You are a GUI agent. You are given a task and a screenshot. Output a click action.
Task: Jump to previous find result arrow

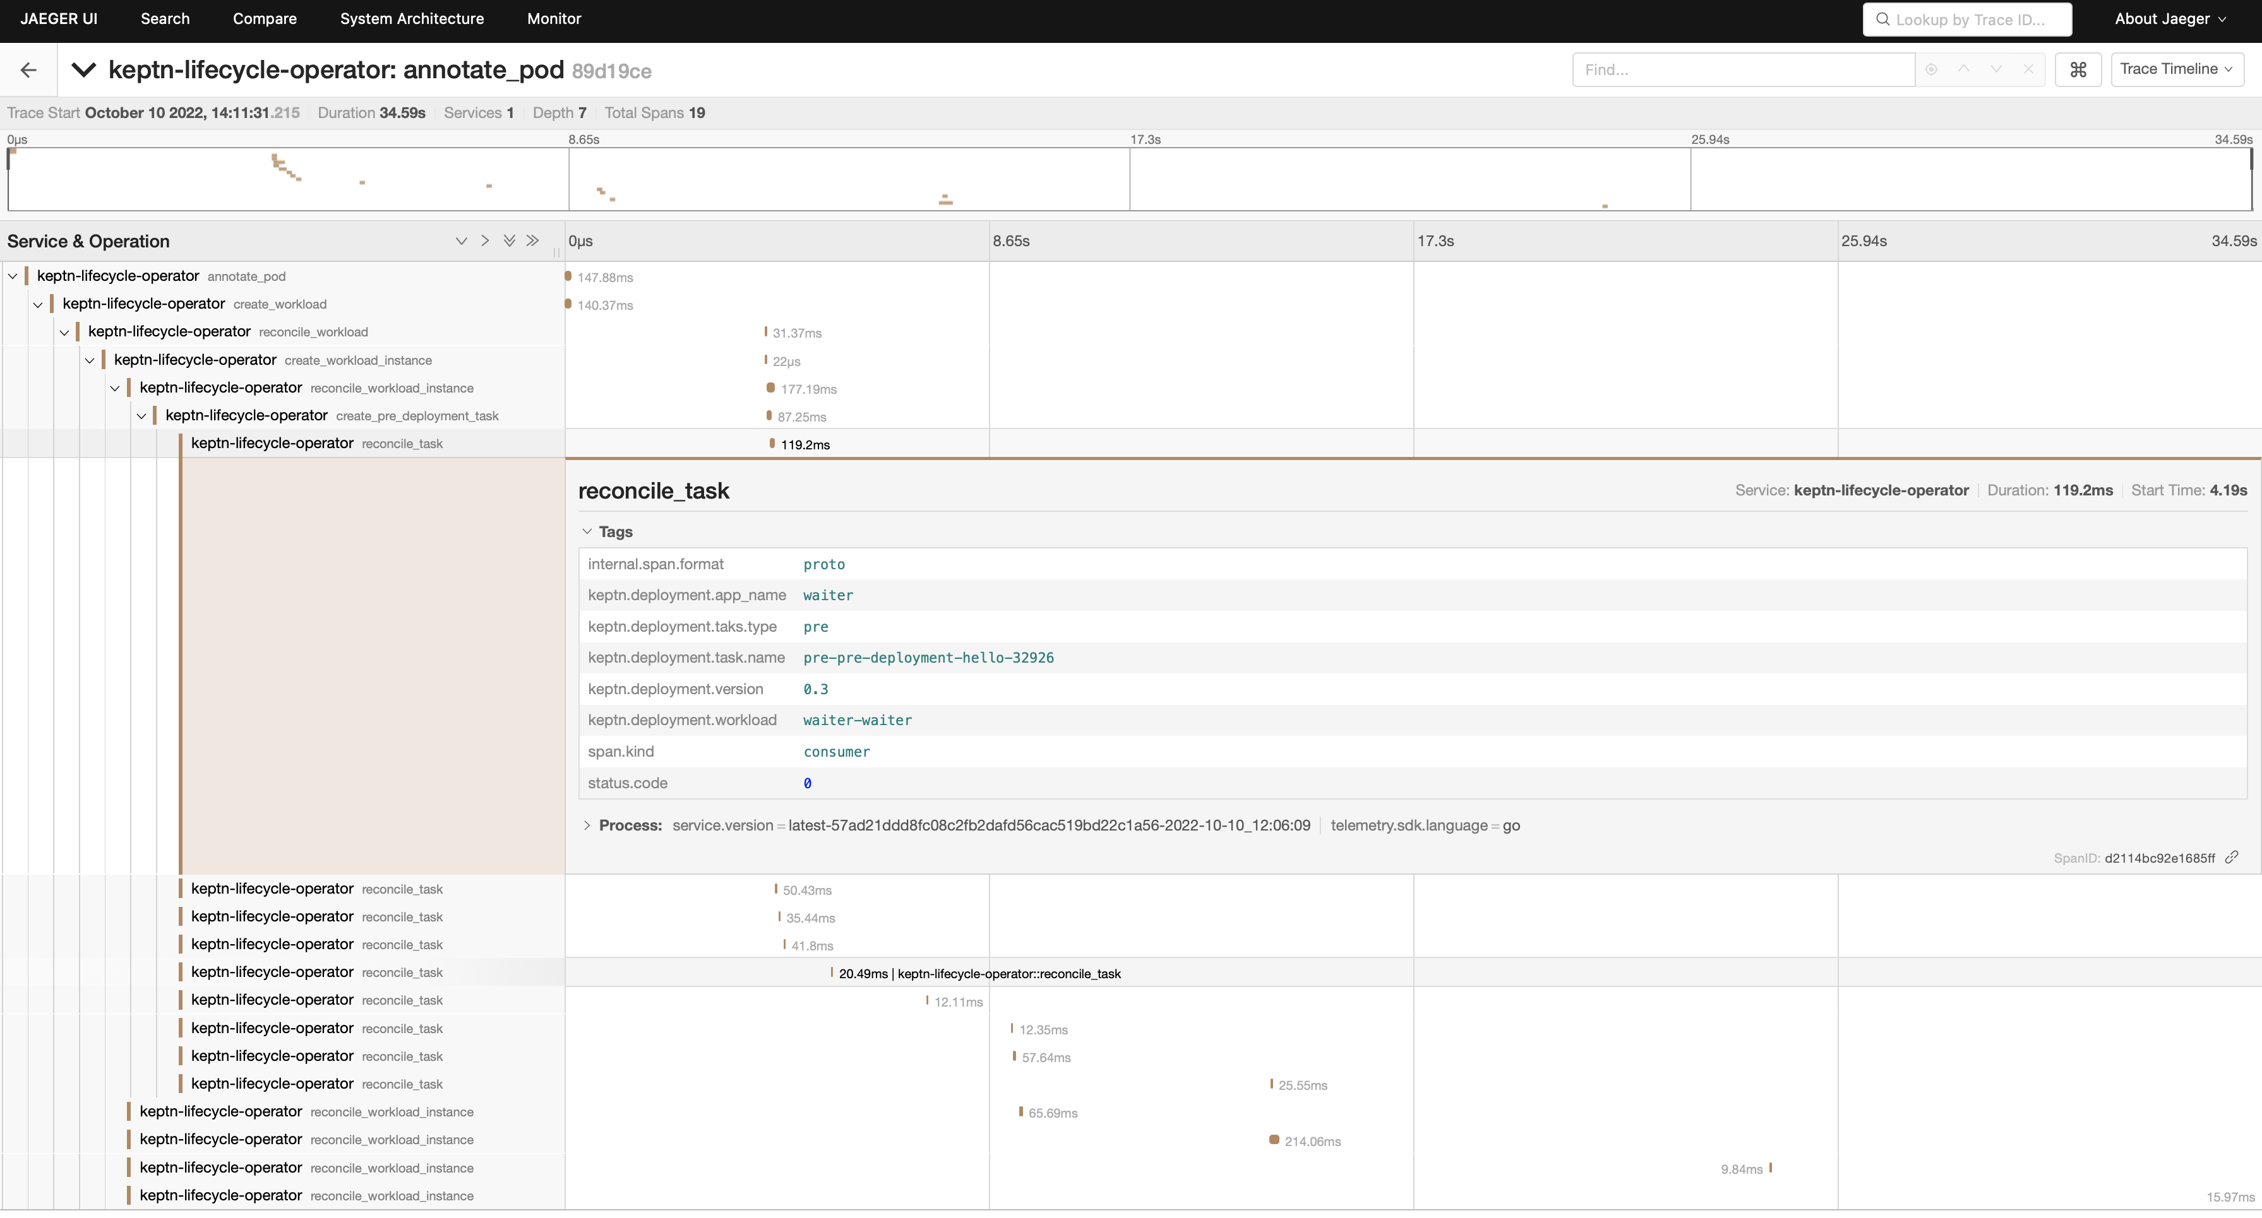[x=1963, y=69]
